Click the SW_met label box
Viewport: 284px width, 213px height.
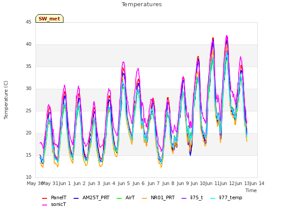point(49,19)
